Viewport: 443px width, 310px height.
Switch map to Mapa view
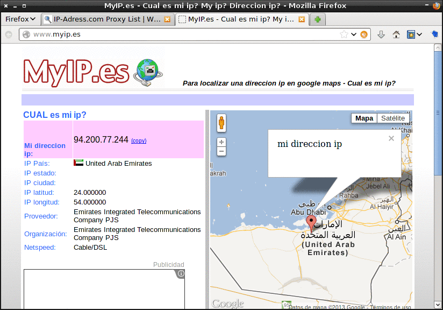pyautogui.click(x=364, y=118)
